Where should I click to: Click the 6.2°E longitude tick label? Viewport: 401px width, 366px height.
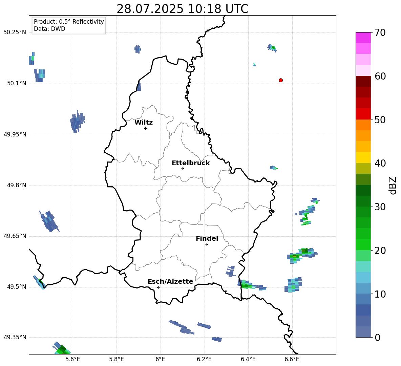(x=204, y=359)
